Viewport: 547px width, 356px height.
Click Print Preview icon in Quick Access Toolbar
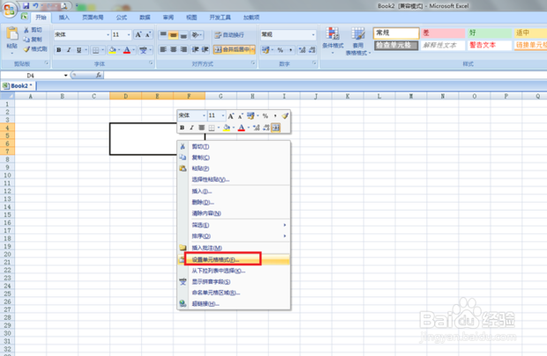64,6
